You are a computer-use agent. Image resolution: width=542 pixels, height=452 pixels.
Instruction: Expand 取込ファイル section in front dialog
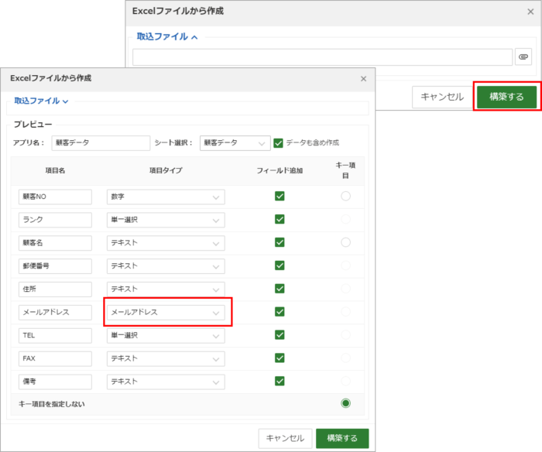tap(41, 101)
